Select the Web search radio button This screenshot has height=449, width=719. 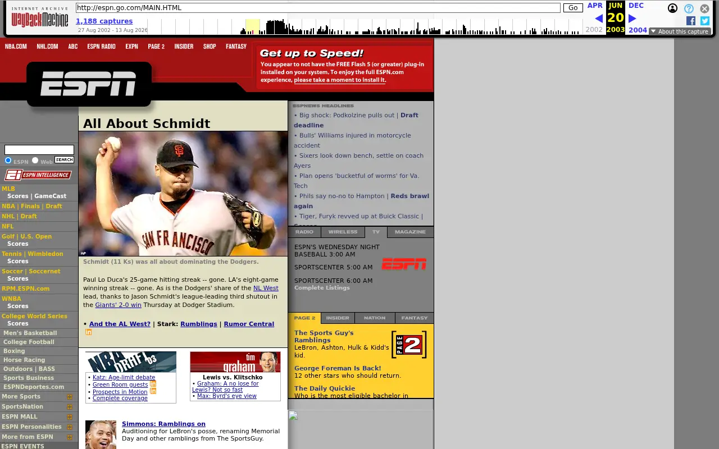tap(35, 161)
